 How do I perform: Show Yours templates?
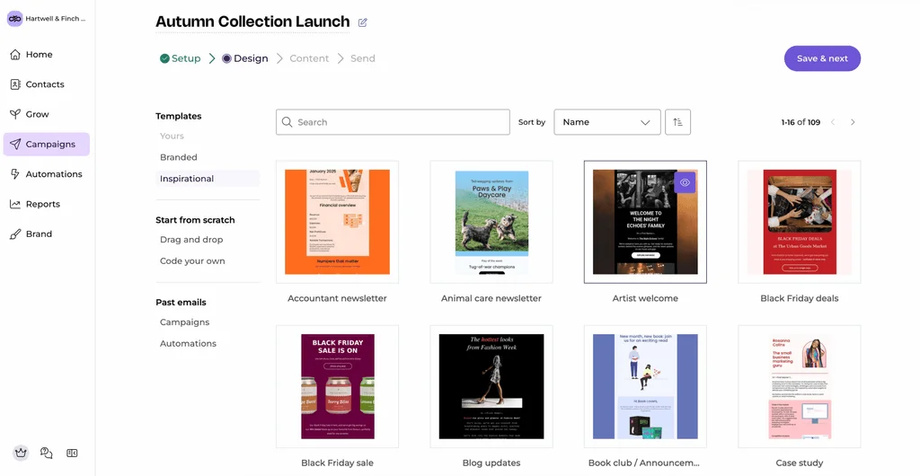coord(172,136)
